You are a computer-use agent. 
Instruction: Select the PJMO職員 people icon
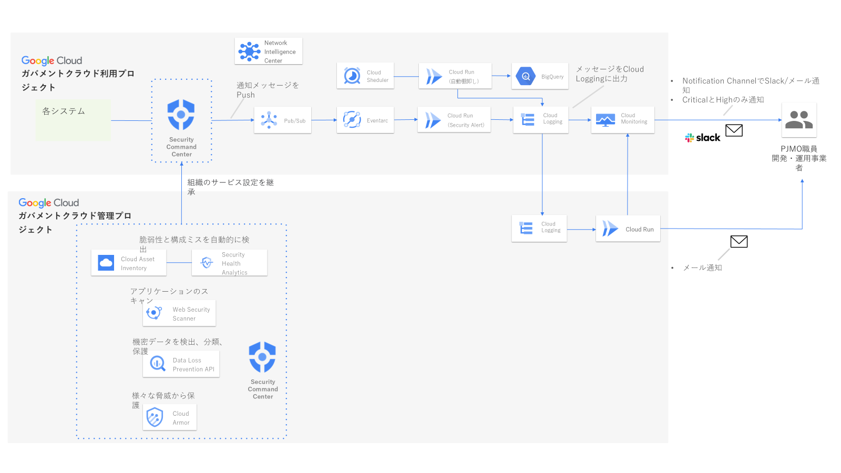coord(799,120)
